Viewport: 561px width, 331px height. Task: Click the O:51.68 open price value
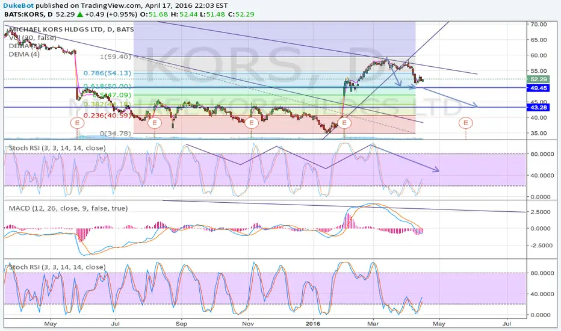(153, 14)
